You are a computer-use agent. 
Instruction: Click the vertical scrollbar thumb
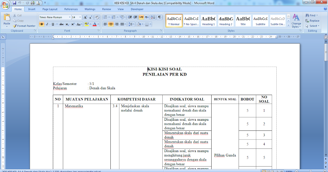pyautogui.click(x=326, y=52)
